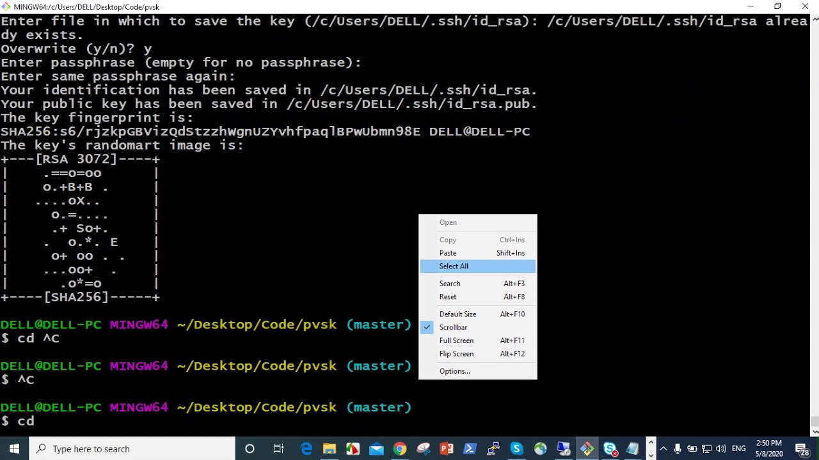The height and width of the screenshot is (460, 819).
Task: Open the ENG language selector
Action: (739, 448)
